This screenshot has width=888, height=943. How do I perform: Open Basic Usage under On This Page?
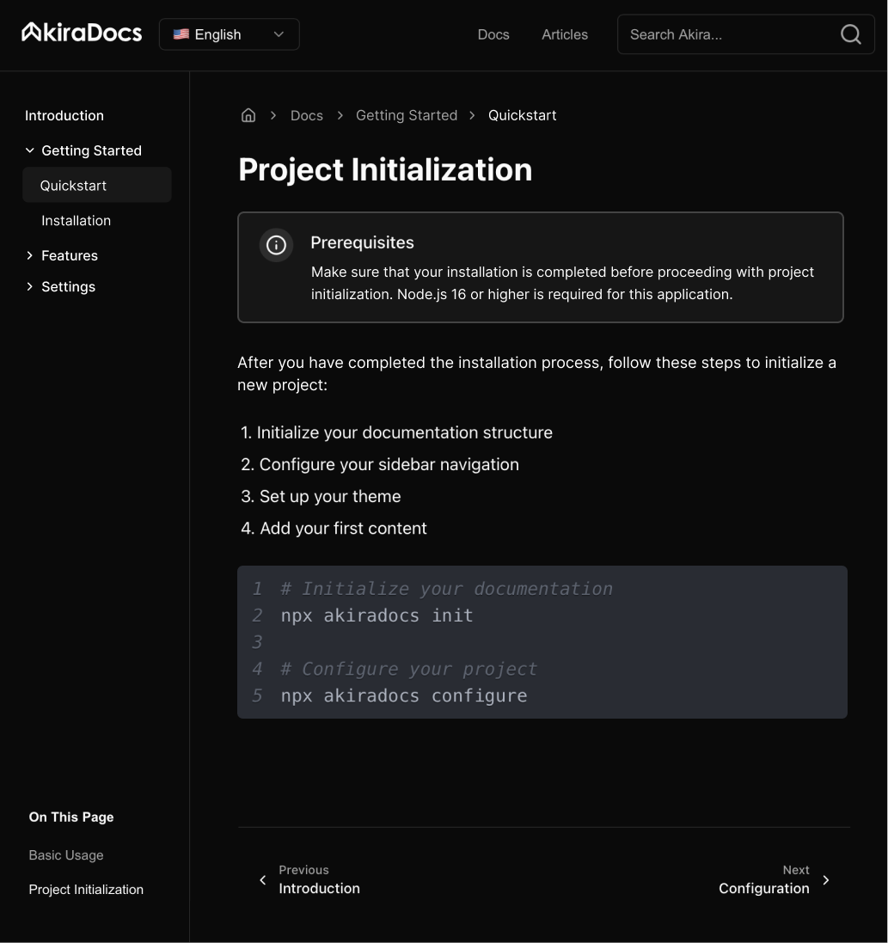click(x=66, y=854)
